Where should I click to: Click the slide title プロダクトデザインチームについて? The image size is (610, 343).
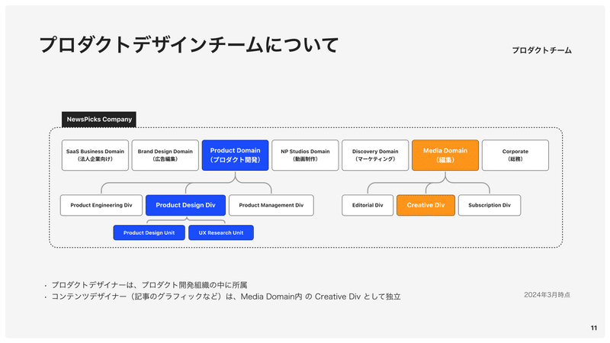click(x=189, y=45)
